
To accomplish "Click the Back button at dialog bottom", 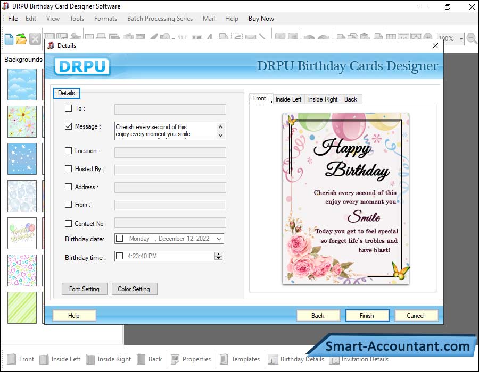I will point(318,316).
